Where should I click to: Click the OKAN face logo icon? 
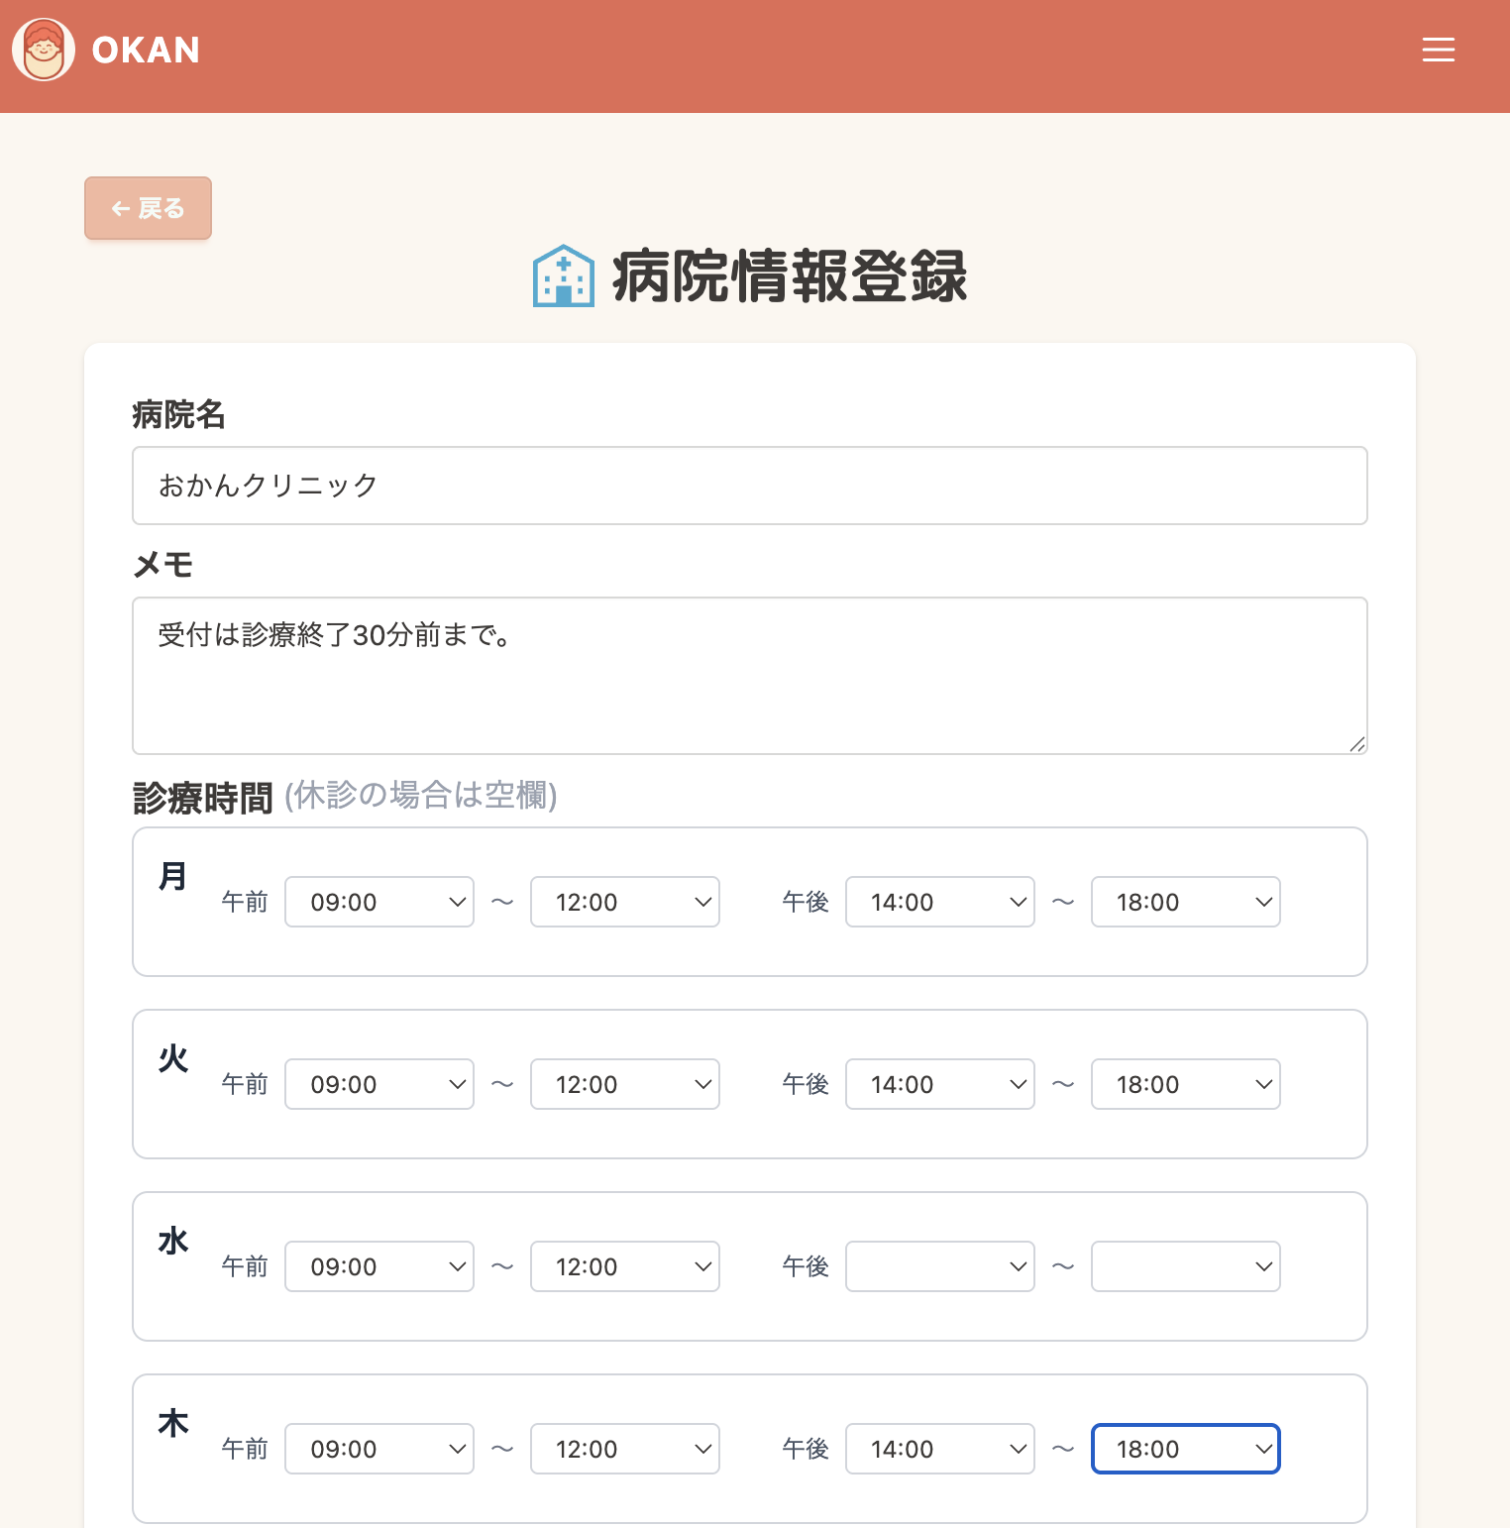click(x=43, y=50)
